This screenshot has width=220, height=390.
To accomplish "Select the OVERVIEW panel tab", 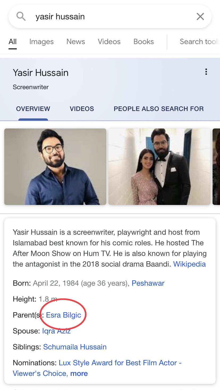I will (x=33, y=109).
